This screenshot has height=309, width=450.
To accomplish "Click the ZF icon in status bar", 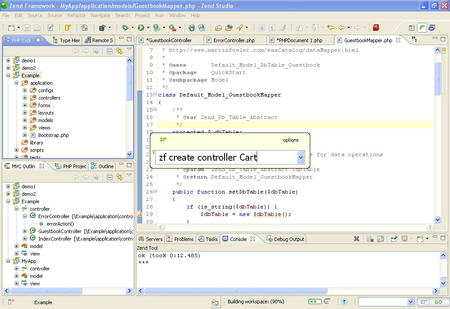I will [x=423, y=302].
